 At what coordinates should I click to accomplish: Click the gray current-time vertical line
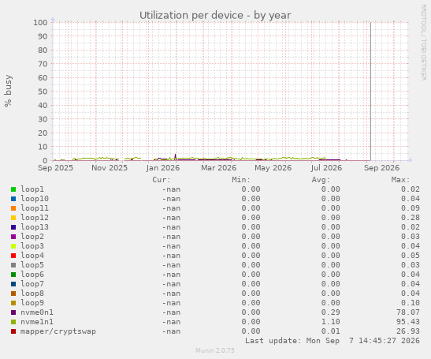[370, 92]
